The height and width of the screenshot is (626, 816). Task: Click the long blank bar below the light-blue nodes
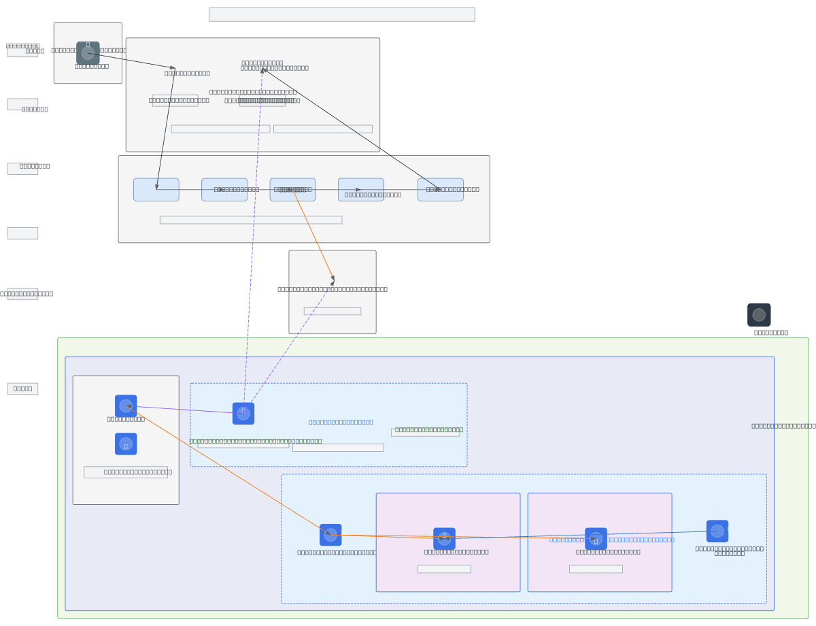[251, 220]
